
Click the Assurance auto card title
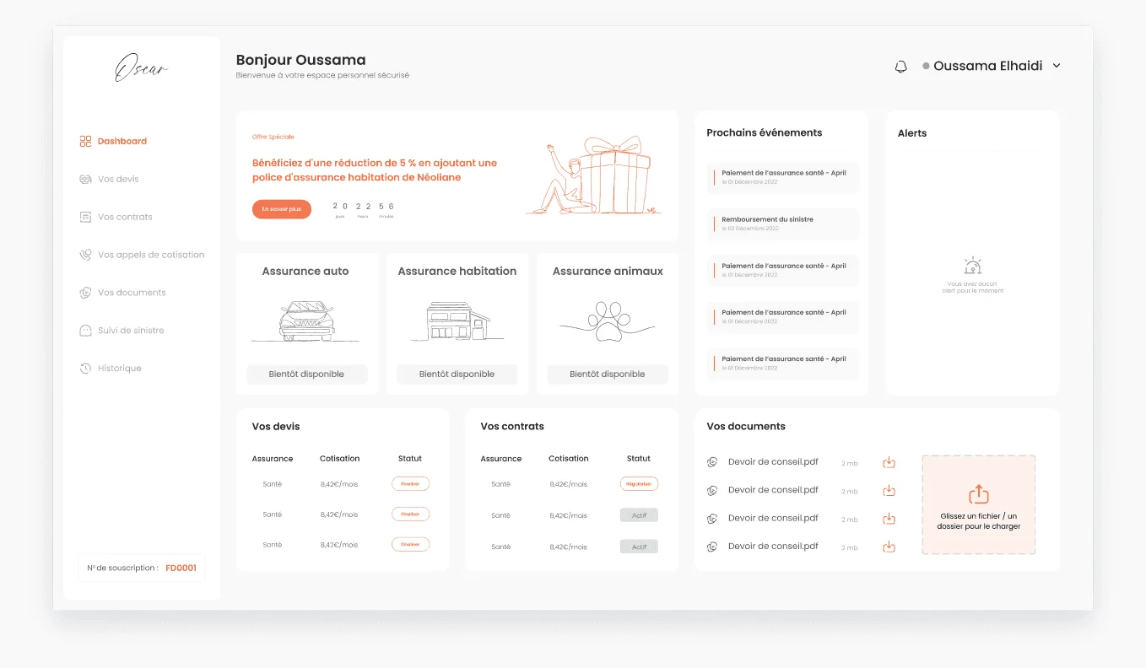[x=305, y=272]
